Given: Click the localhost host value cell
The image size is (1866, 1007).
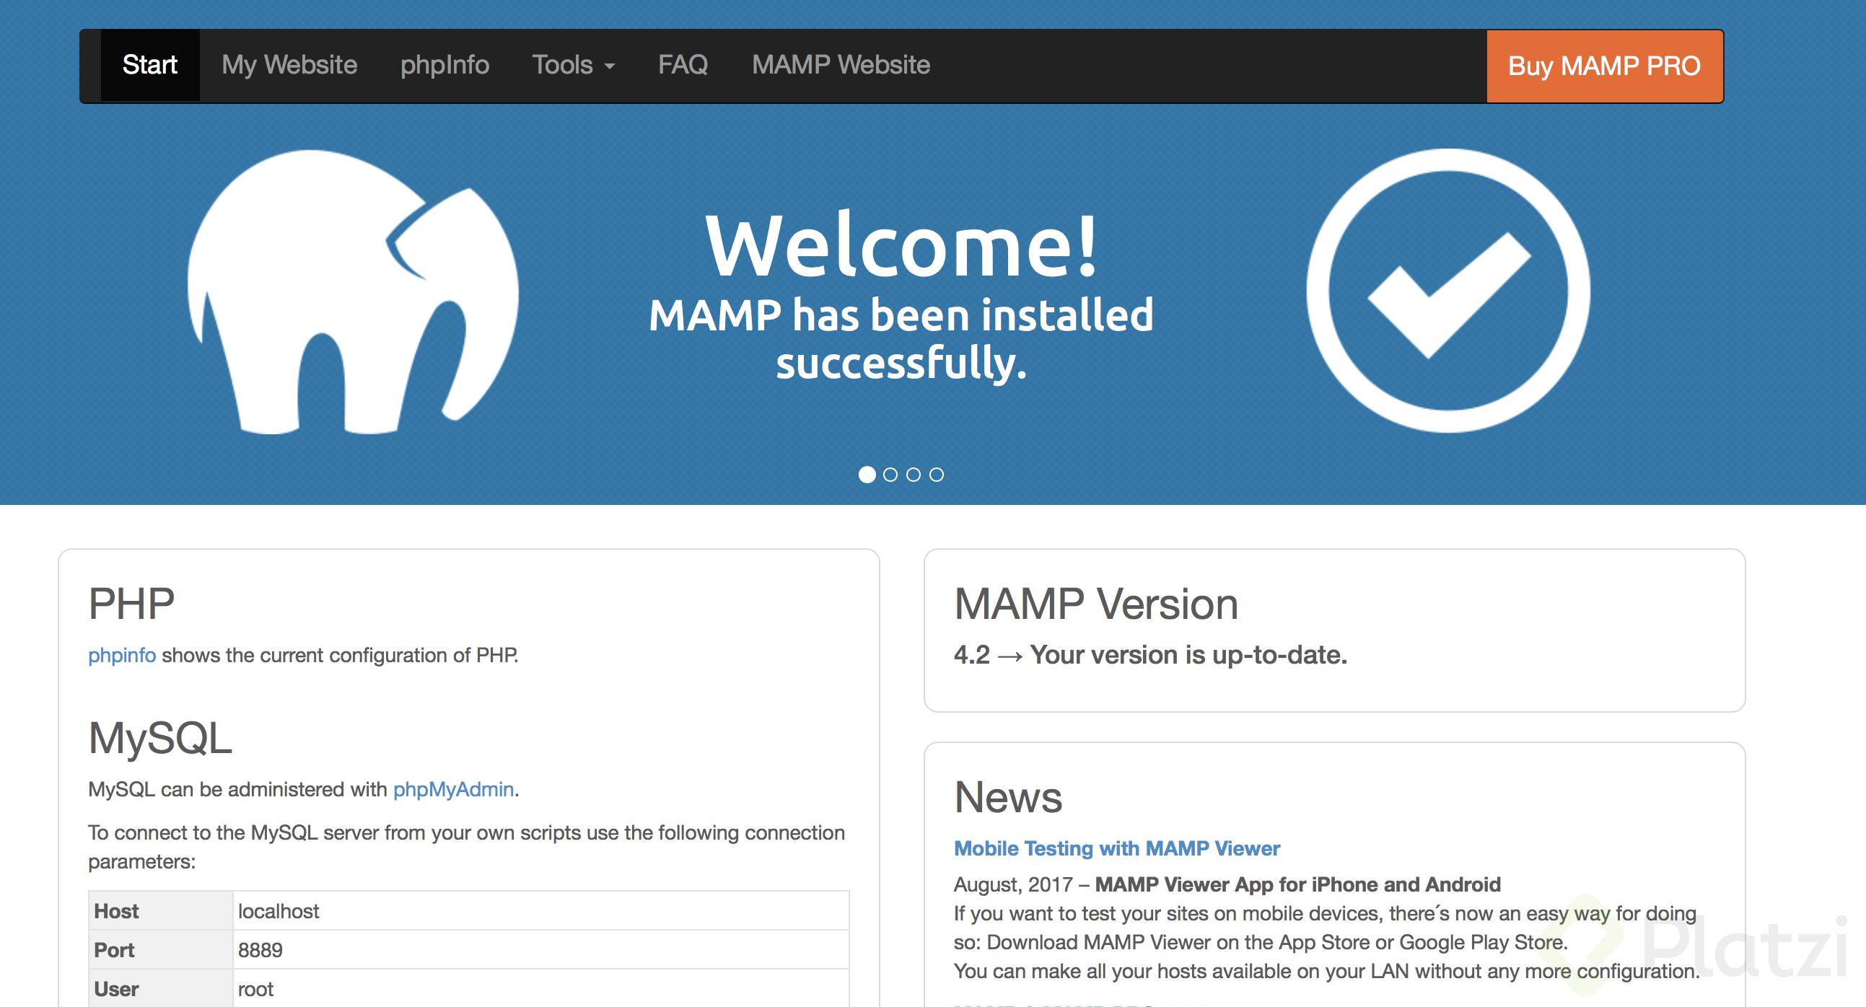Looking at the screenshot, I should coord(279,912).
